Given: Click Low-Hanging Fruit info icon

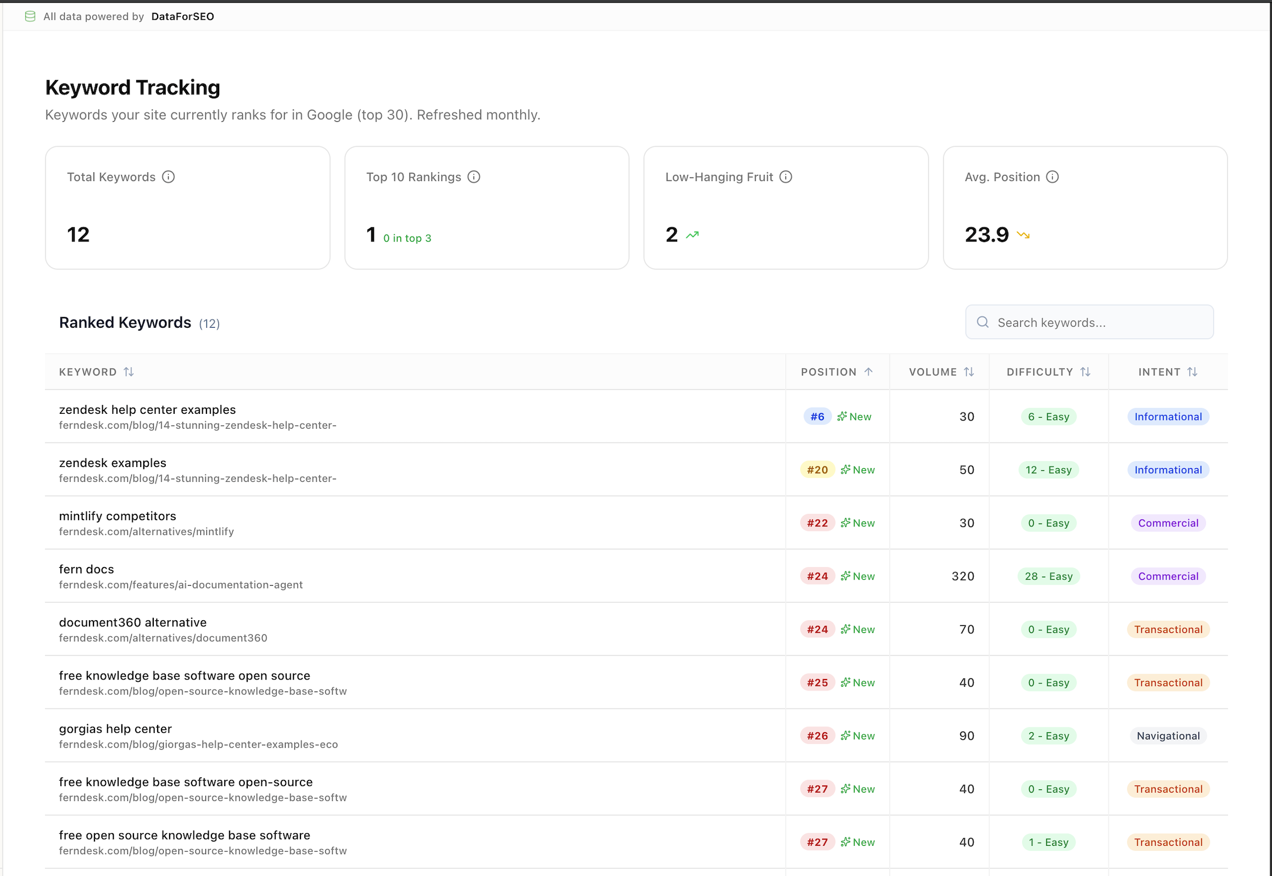Looking at the screenshot, I should tap(786, 177).
